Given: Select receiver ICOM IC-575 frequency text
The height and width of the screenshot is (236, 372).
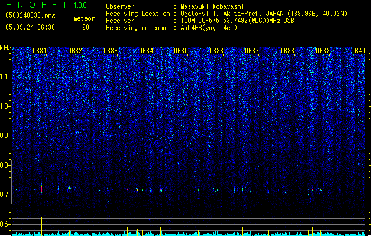Looking at the screenshot, I should (238, 21).
